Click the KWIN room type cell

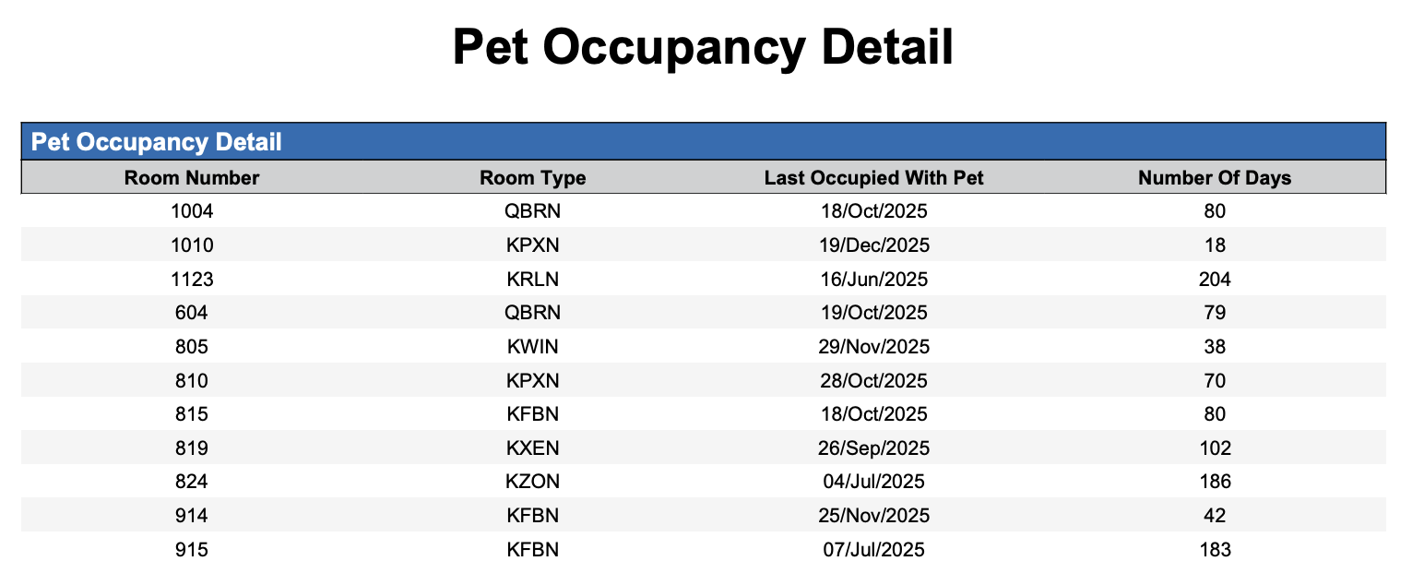pyautogui.click(x=532, y=347)
